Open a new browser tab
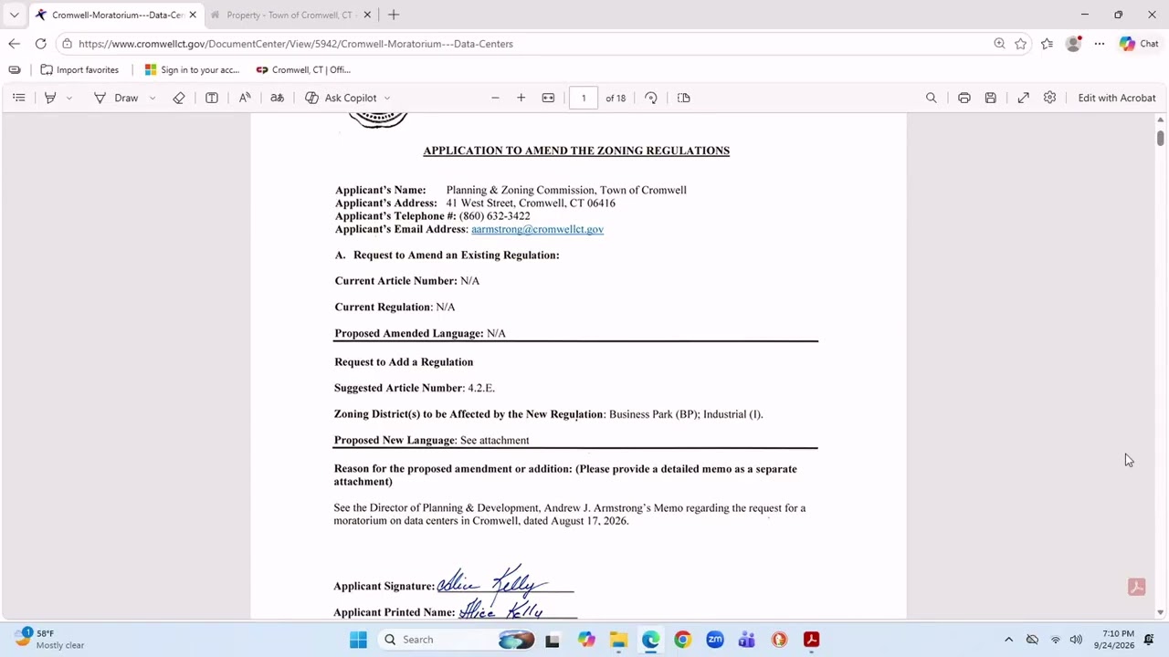Image resolution: width=1169 pixels, height=657 pixels. coord(394,15)
